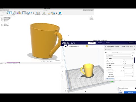Collapse the Bodies folder in browser

[x=2, y=22]
